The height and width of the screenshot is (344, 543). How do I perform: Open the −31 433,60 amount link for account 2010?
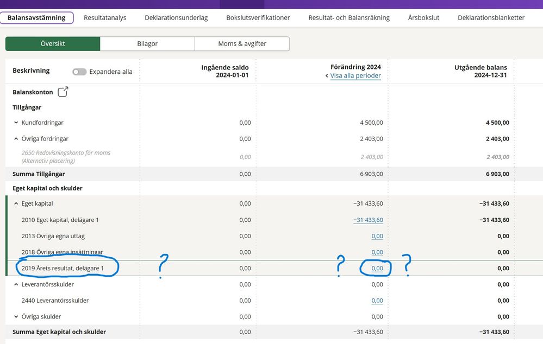pyautogui.click(x=368, y=220)
